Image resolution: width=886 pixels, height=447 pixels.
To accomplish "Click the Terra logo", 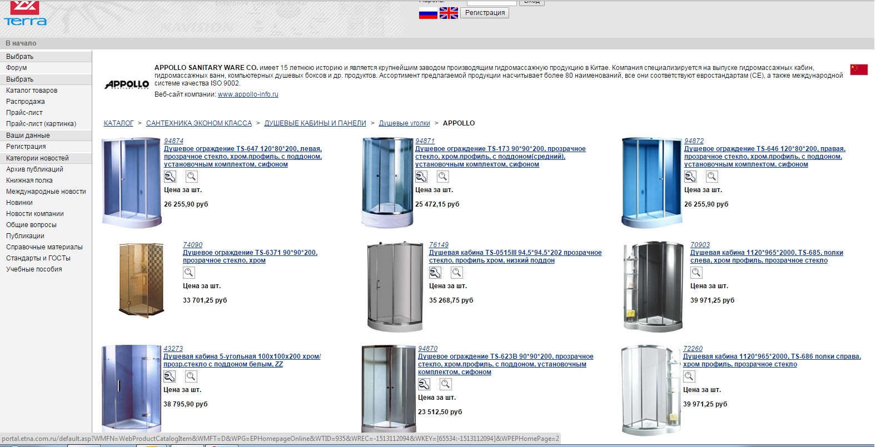I will coord(25,13).
